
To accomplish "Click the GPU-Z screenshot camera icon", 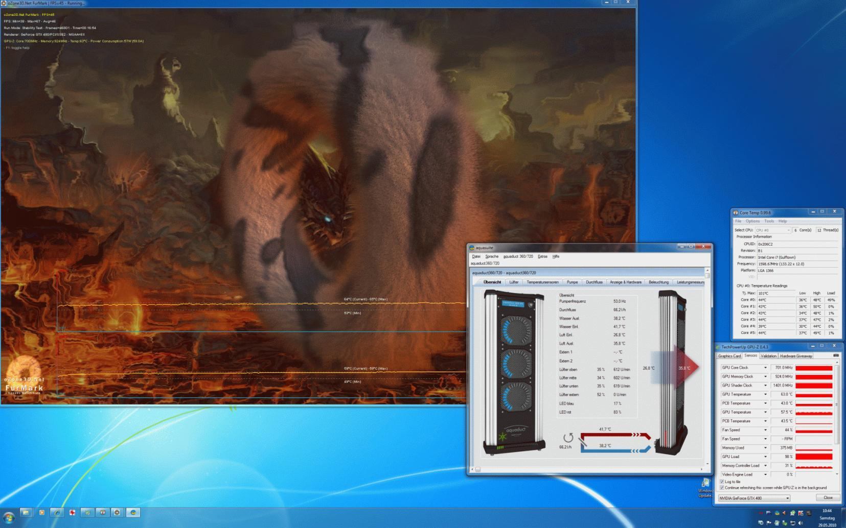I will click(x=836, y=355).
